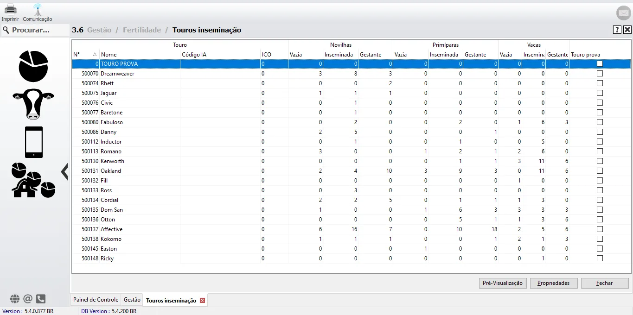Click the Pré-Visualização button
The width and height of the screenshot is (633, 315).
coord(502,283)
